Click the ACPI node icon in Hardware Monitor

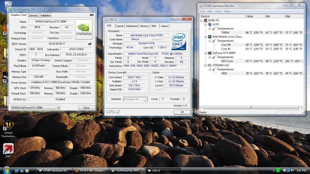click(210, 25)
